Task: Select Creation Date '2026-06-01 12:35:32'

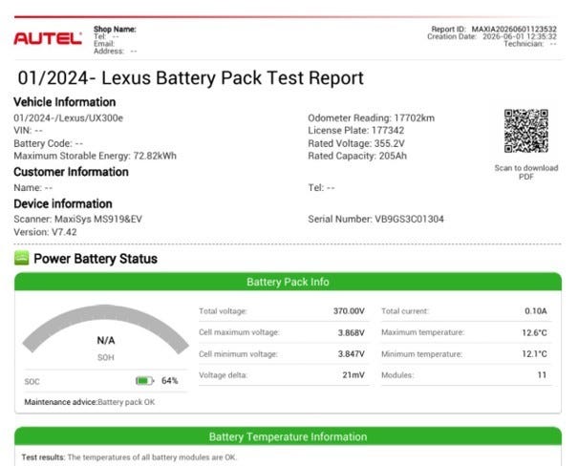Action: pos(520,36)
